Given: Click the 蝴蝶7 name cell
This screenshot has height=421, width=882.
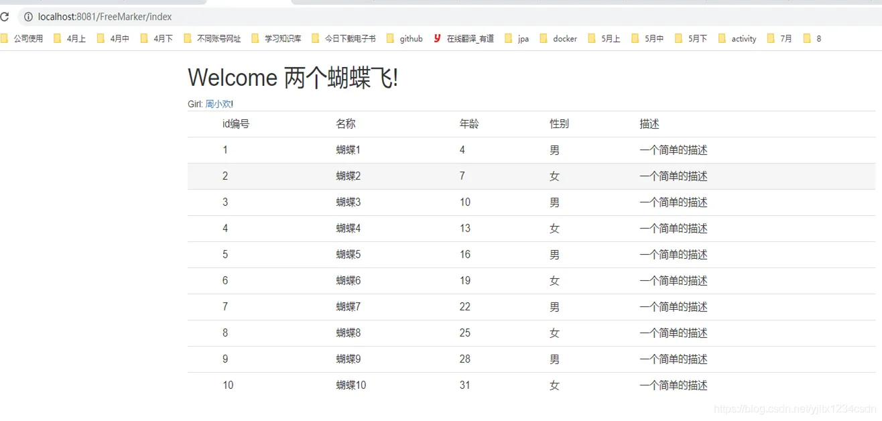Looking at the screenshot, I should click(349, 307).
